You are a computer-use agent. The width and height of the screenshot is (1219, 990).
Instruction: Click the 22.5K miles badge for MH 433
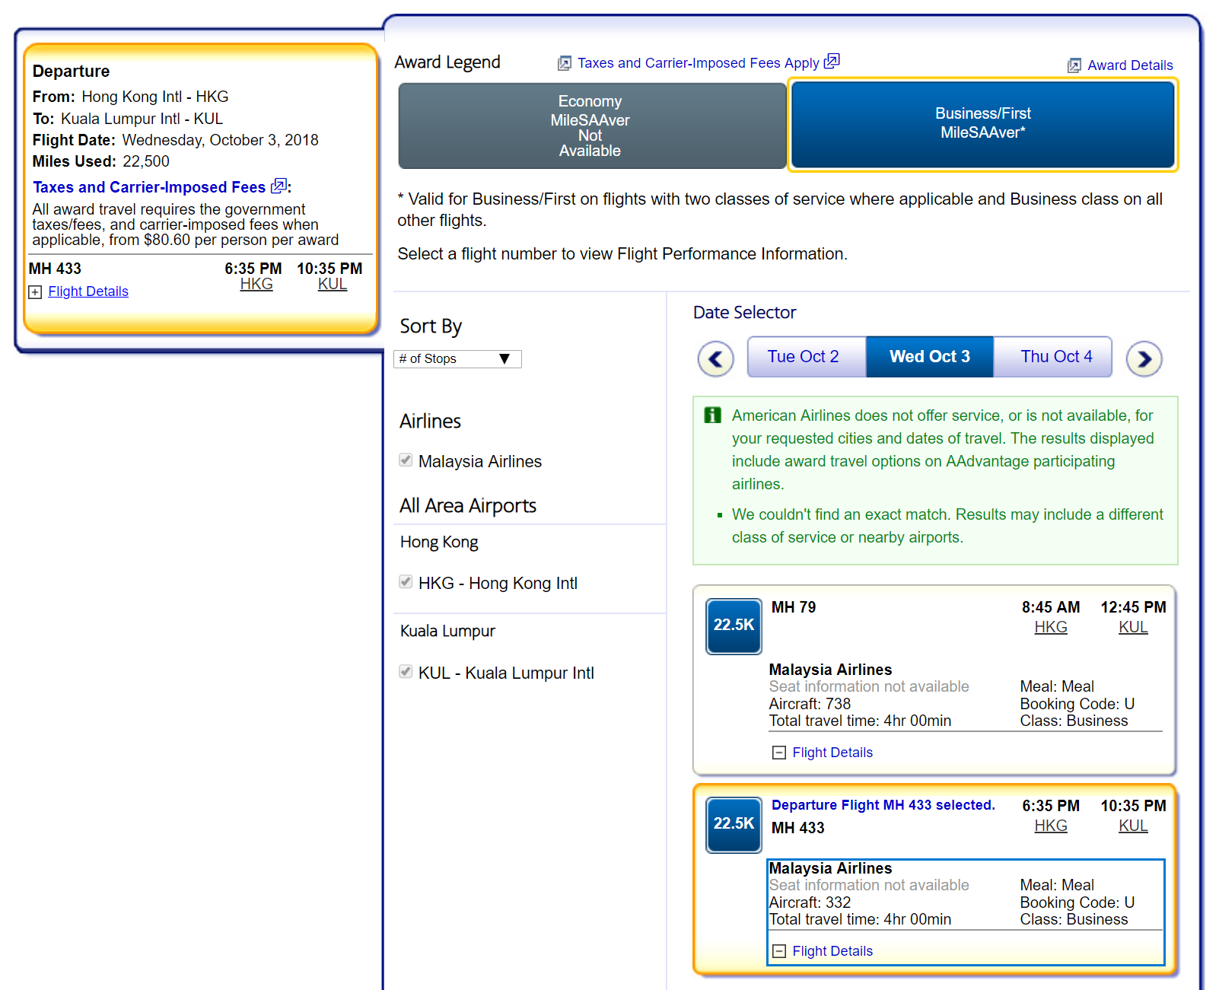pyautogui.click(x=734, y=824)
